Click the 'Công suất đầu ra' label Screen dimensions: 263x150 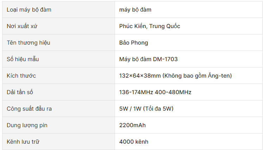point(29,109)
